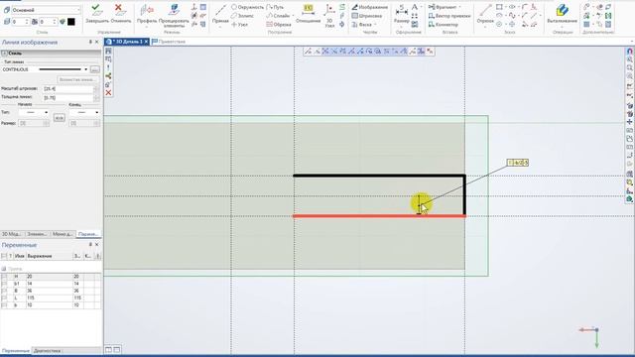This screenshot has width=635, height=357.
Task: Click top icon in viewport side toolbar
Action: coord(108,51)
